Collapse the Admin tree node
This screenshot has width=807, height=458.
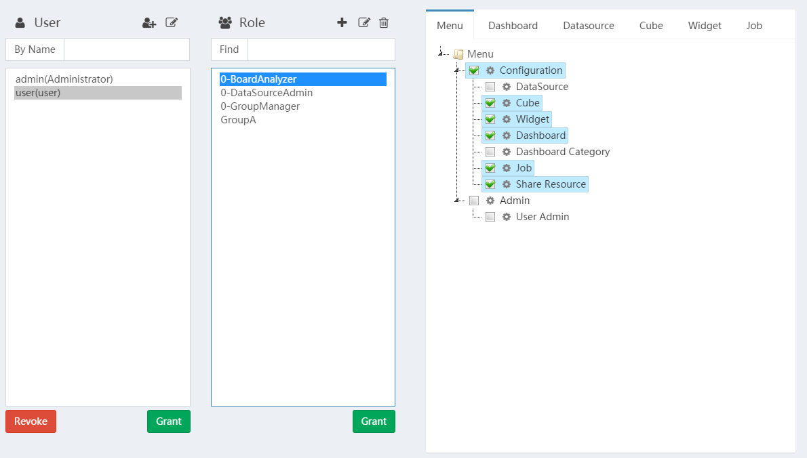pos(456,201)
